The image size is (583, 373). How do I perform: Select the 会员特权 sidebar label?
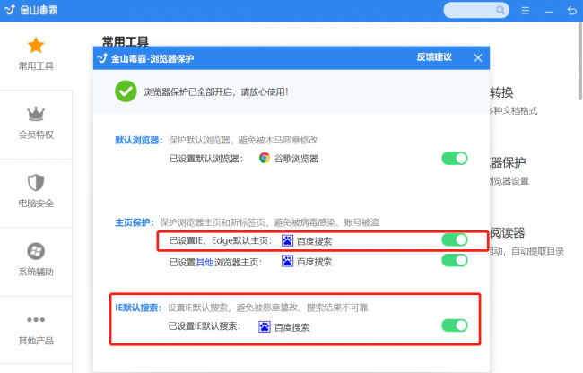(x=36, y=134)
